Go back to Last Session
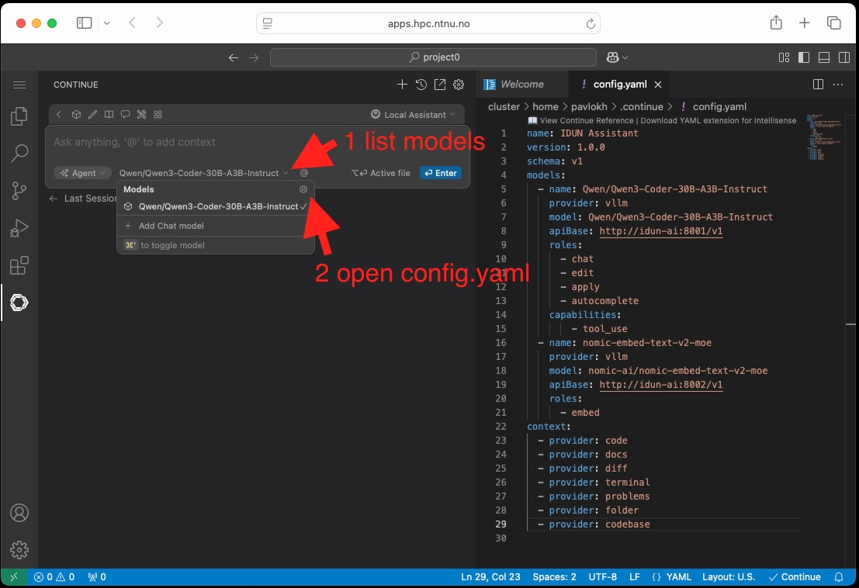The height and width of the screenshot is (588, 859). (83, 198)
